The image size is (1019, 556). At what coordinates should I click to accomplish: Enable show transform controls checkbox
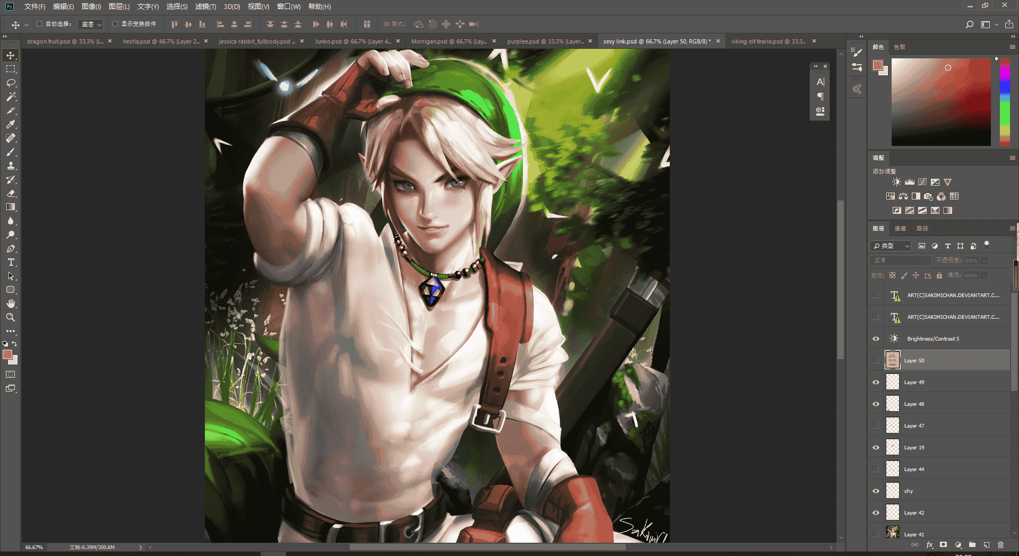(x=115, y=24)
